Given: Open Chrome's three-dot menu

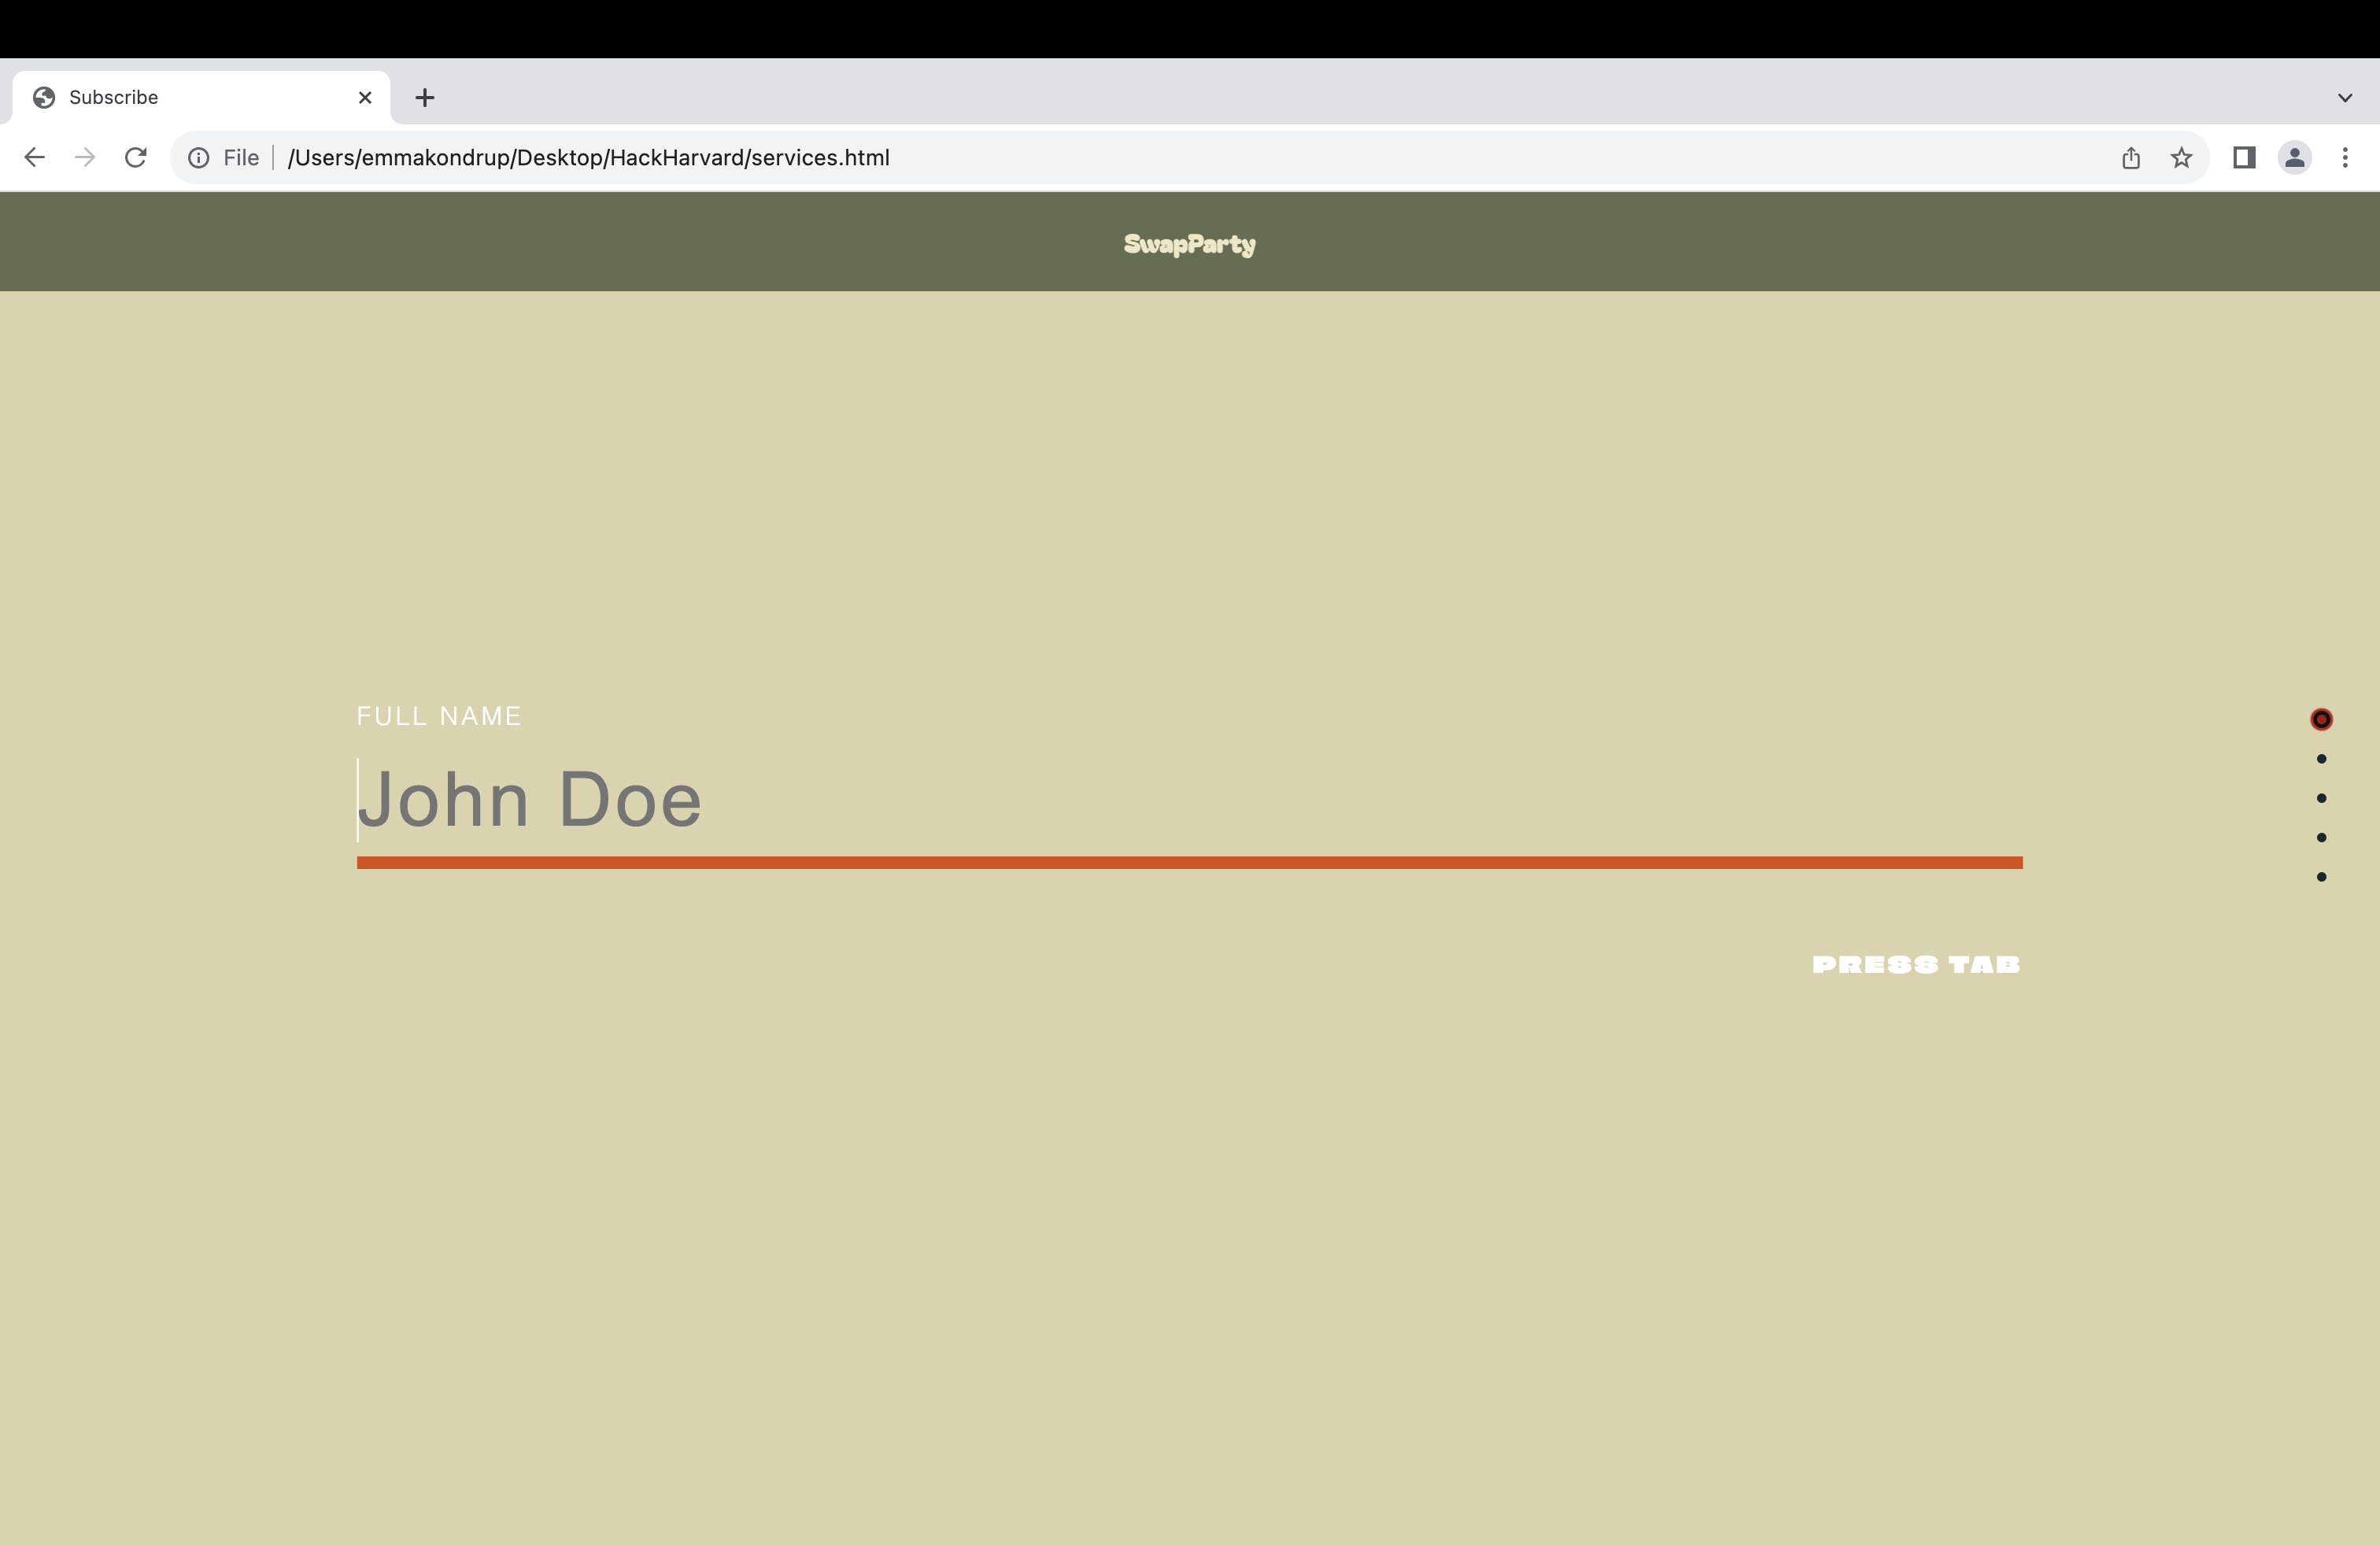Looking at the screenshot, I should pyautogui.click(x=2345, y=158).
